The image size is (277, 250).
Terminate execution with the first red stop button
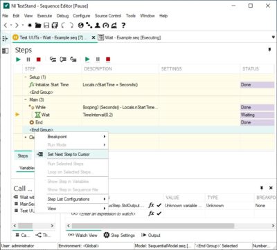(38, 59)
